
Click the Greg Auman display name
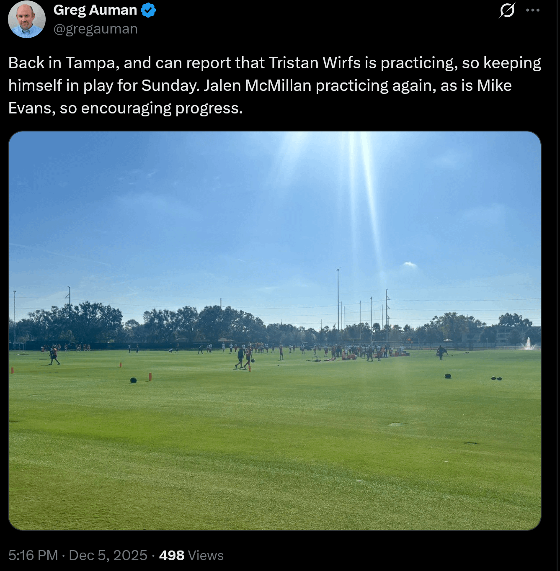pyautogui.click(x=95, y=10)
